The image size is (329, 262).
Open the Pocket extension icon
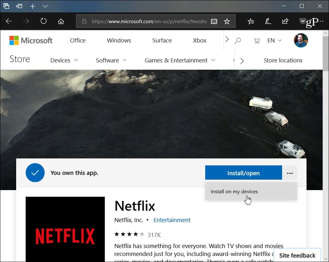tap(302, 21)
